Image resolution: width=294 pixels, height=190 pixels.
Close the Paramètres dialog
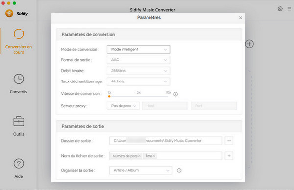point(241,18)
